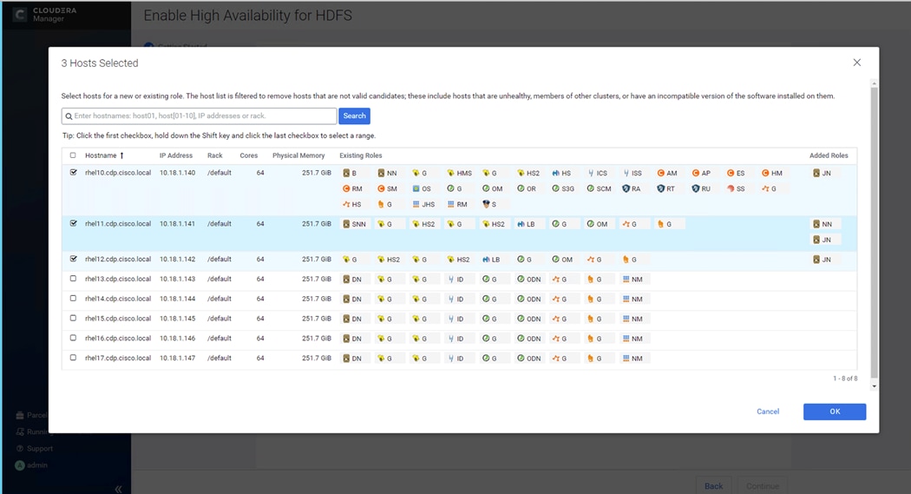The width and height of the screenshot is (911, 494).
Task: Click the ICS role badge in rhel10 row
Action: [597, 173]
